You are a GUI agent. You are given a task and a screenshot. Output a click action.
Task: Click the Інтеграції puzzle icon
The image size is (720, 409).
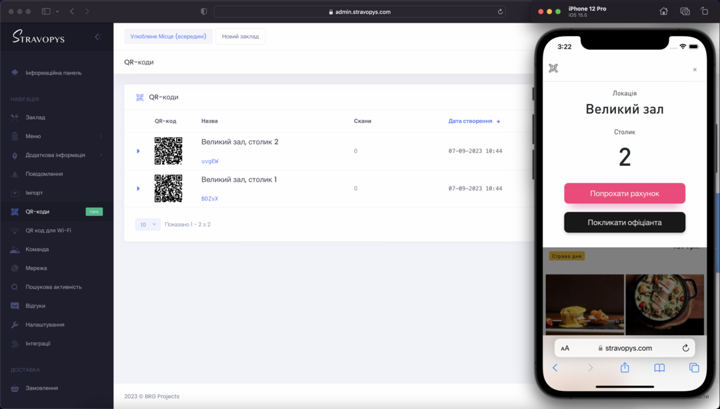[15, 343]
